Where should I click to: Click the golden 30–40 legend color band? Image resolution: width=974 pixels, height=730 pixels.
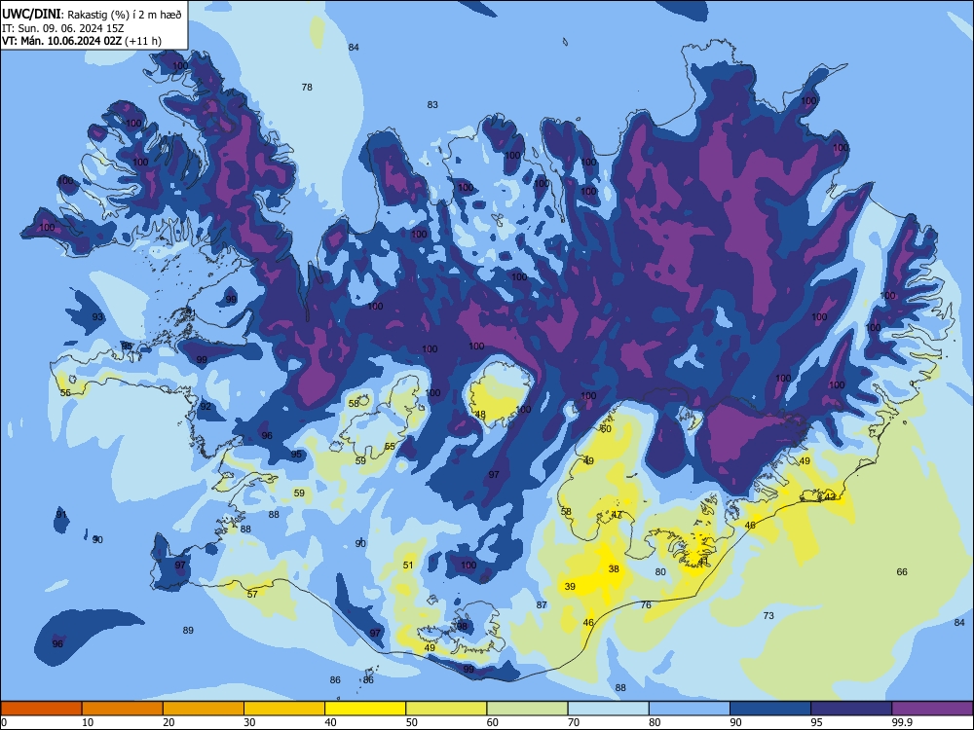(284, 709)
